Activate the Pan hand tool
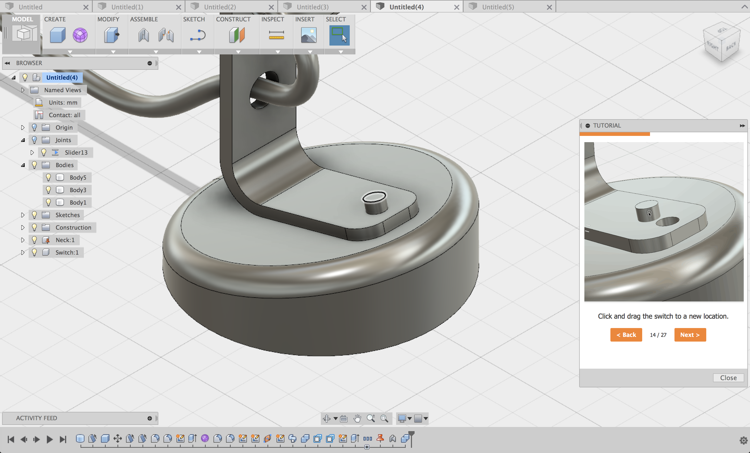The width and height of the screenshot is (750, 453). coord(357,418)
